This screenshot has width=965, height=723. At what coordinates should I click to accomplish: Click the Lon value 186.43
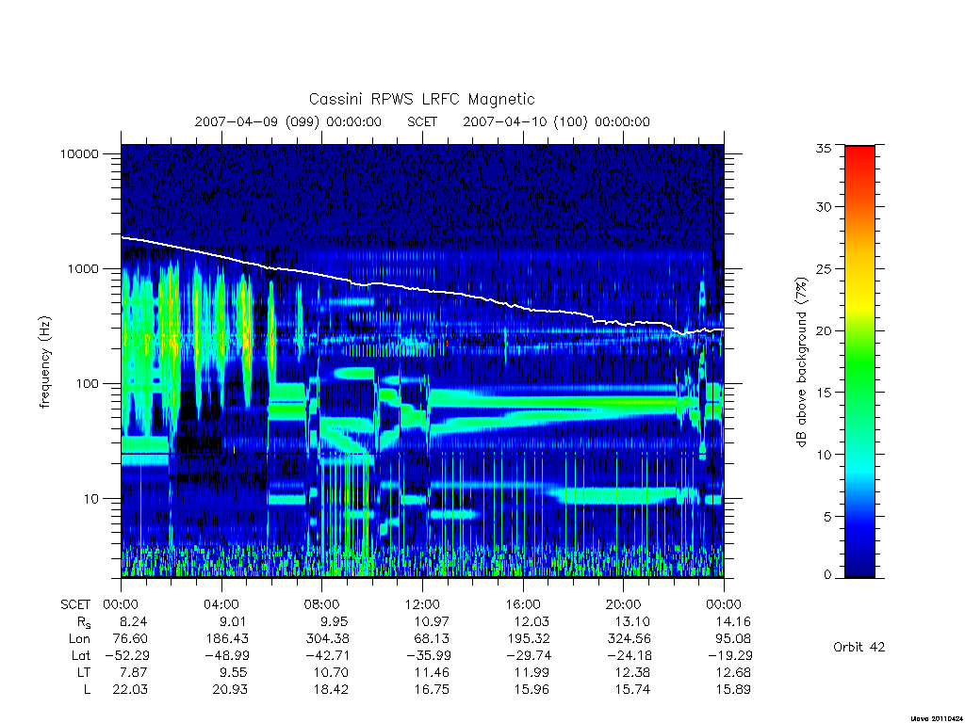coord(228,639)
